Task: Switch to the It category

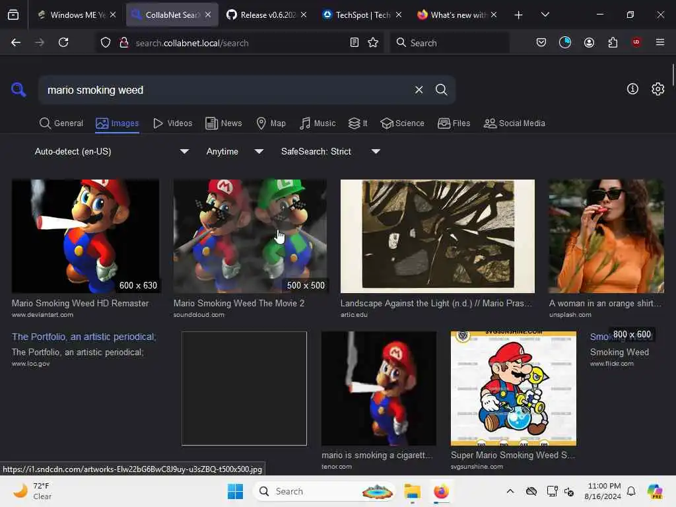Action: (358, 123)
